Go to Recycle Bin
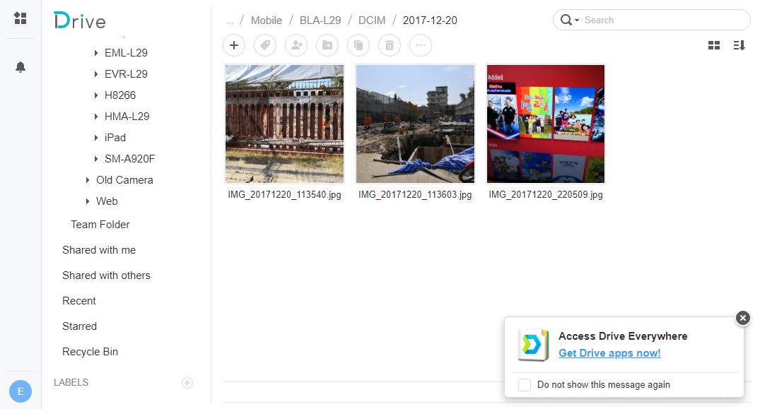 point(90,352)
